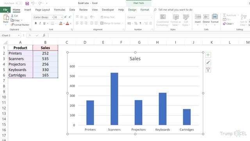The image size is (250, 141).
Task: Activate the Format Painter brush
Action: pyautogui.click(x=12, y=25)
